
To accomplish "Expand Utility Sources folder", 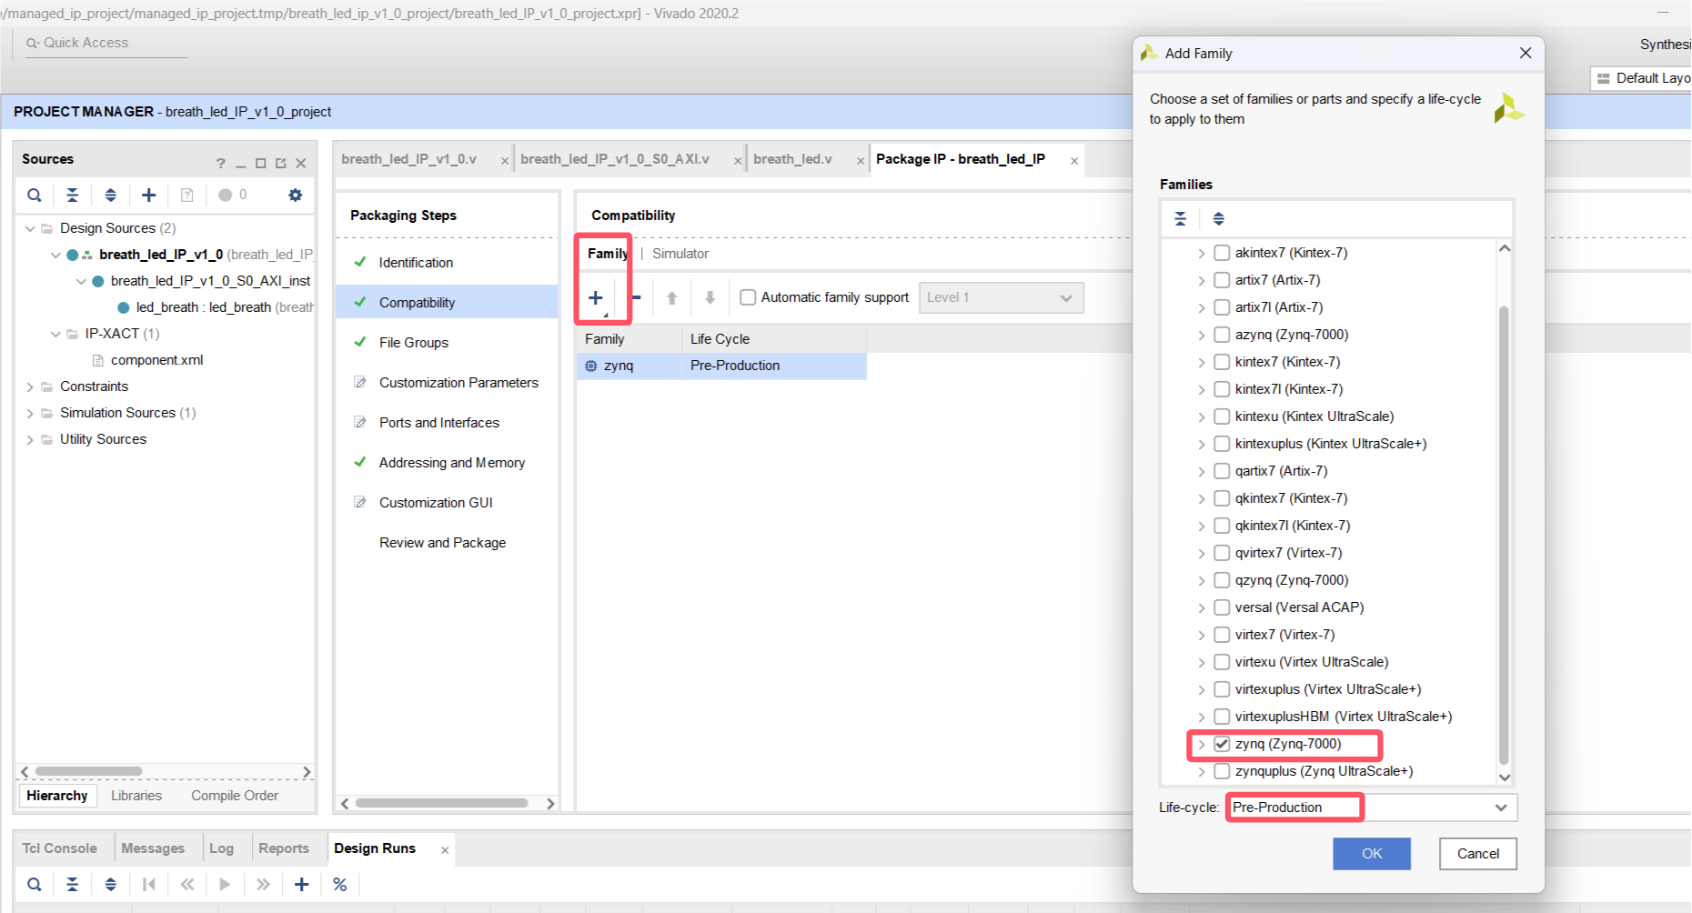I will [x=30, y=439].
